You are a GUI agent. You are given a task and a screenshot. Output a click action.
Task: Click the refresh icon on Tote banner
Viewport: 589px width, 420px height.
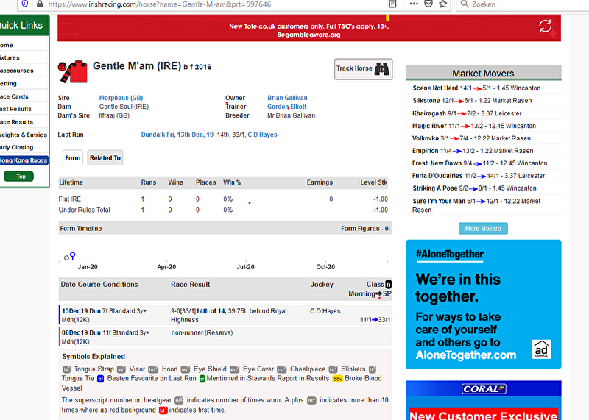pos(545,26)
